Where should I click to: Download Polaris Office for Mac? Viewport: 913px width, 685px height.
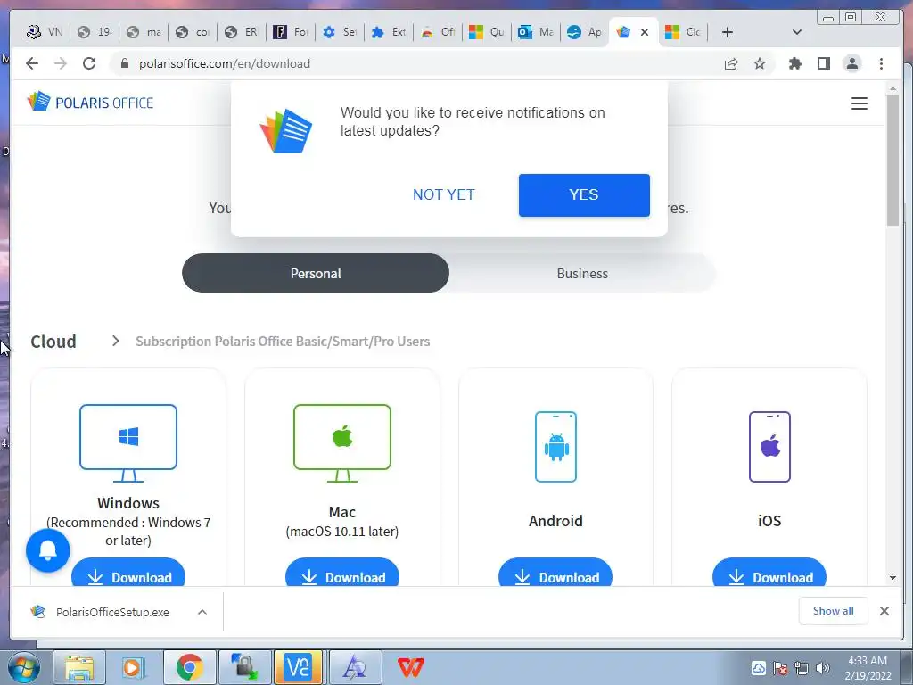tap(342, 574)
